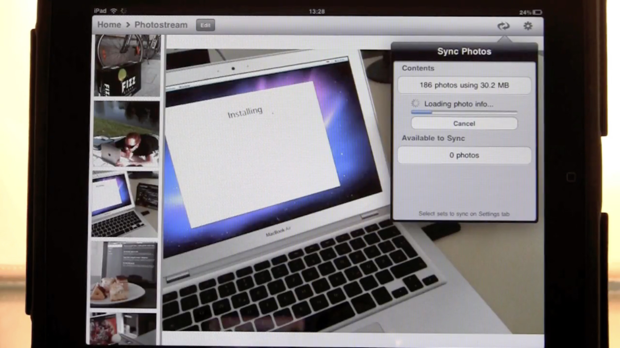This screenshot has width=620, height=348.
Task: Tap the sync progress bar
Action: pos(464,112)
